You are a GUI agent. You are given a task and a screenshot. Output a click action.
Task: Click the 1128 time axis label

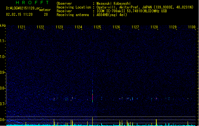pyautogui.click(x=154, y=27)
